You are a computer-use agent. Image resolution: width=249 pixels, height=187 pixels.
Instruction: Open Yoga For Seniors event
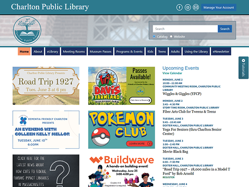[192, 132]
